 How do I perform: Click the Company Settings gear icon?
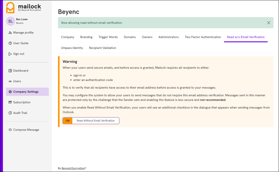pyautogui.click(x=10, y=92)
